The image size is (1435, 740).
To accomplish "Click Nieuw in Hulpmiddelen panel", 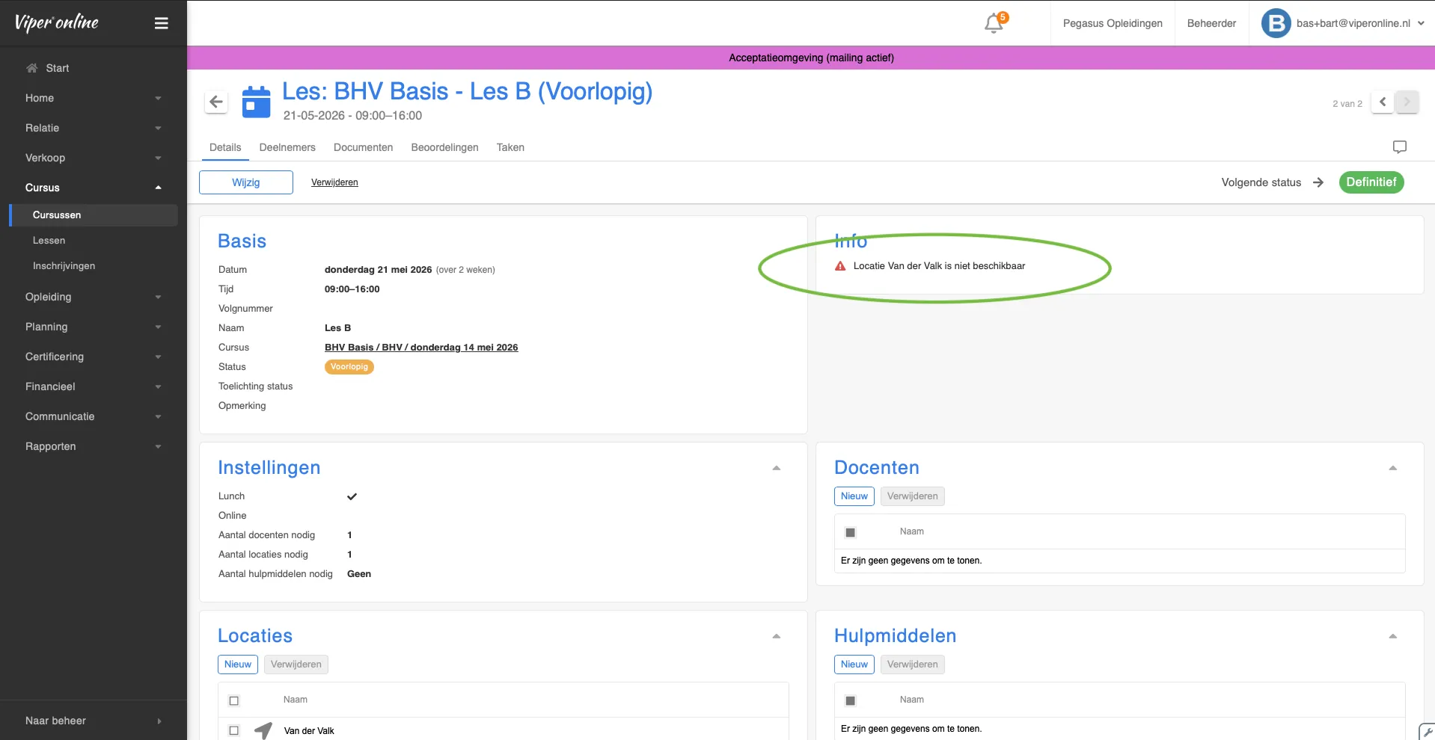I will (x=854, y=665).
